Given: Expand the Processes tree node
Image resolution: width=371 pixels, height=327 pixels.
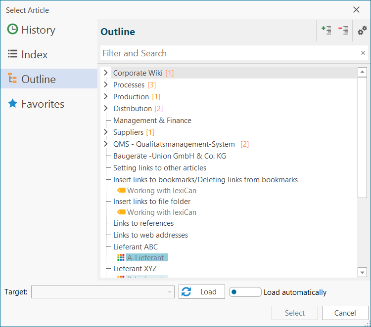Looking at the screenshot, I should point(105,85).
